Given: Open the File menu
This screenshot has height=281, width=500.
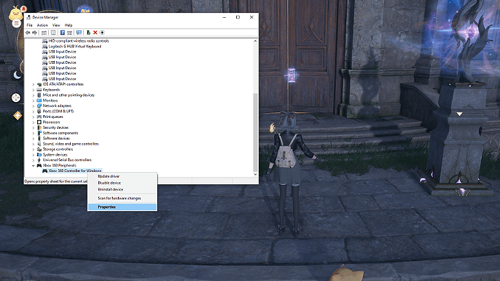Looking at the screenshot, I should [x=30, y=25].
